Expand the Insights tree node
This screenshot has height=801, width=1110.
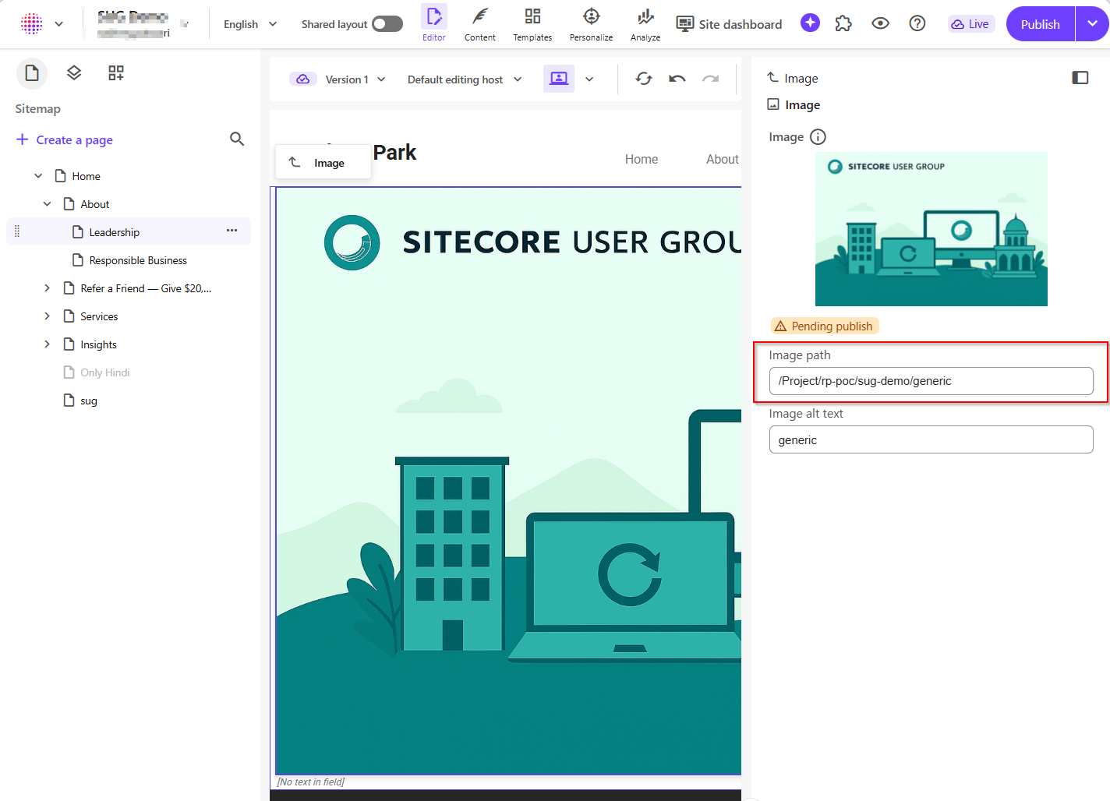point(47,344)
